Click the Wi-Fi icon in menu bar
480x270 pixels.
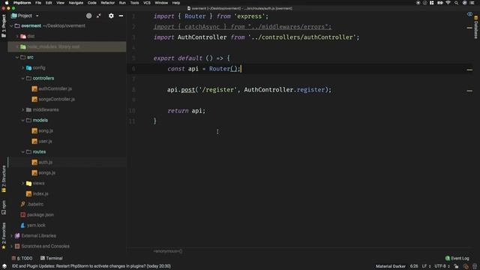click(x=448, y=3)
